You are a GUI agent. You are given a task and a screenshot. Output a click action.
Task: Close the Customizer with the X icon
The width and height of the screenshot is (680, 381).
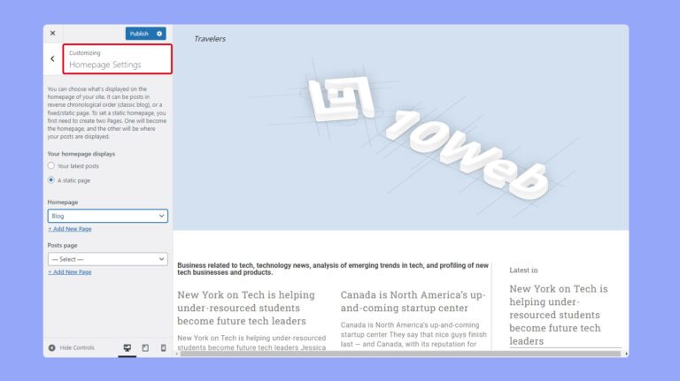[52, 34]
